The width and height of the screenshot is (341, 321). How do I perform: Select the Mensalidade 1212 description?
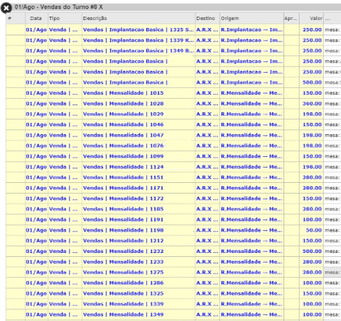[x=123, y=241]
